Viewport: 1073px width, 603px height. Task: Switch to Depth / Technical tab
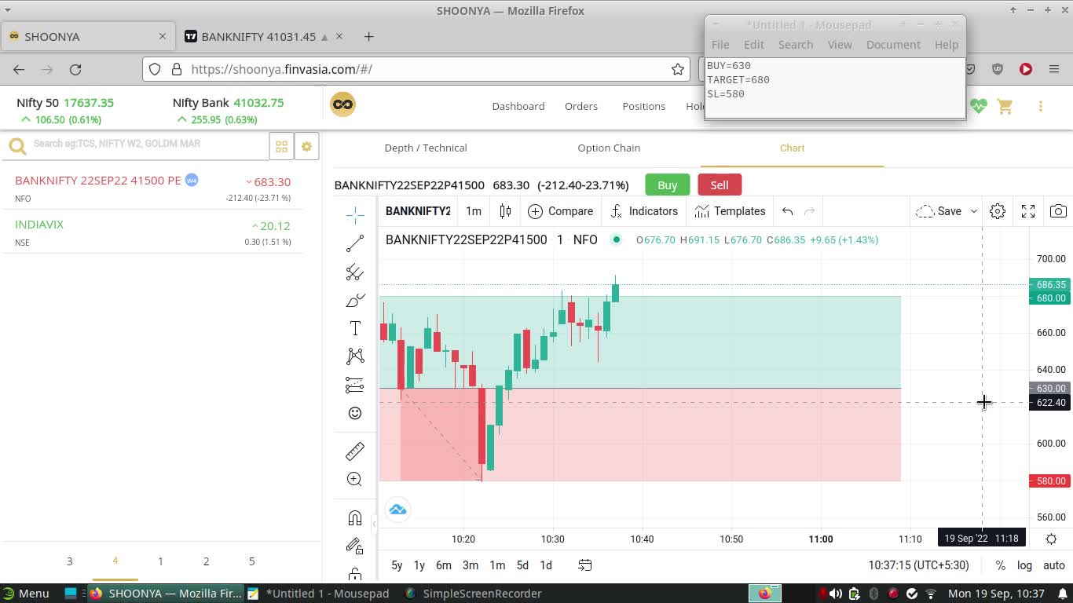pos(426,148)
